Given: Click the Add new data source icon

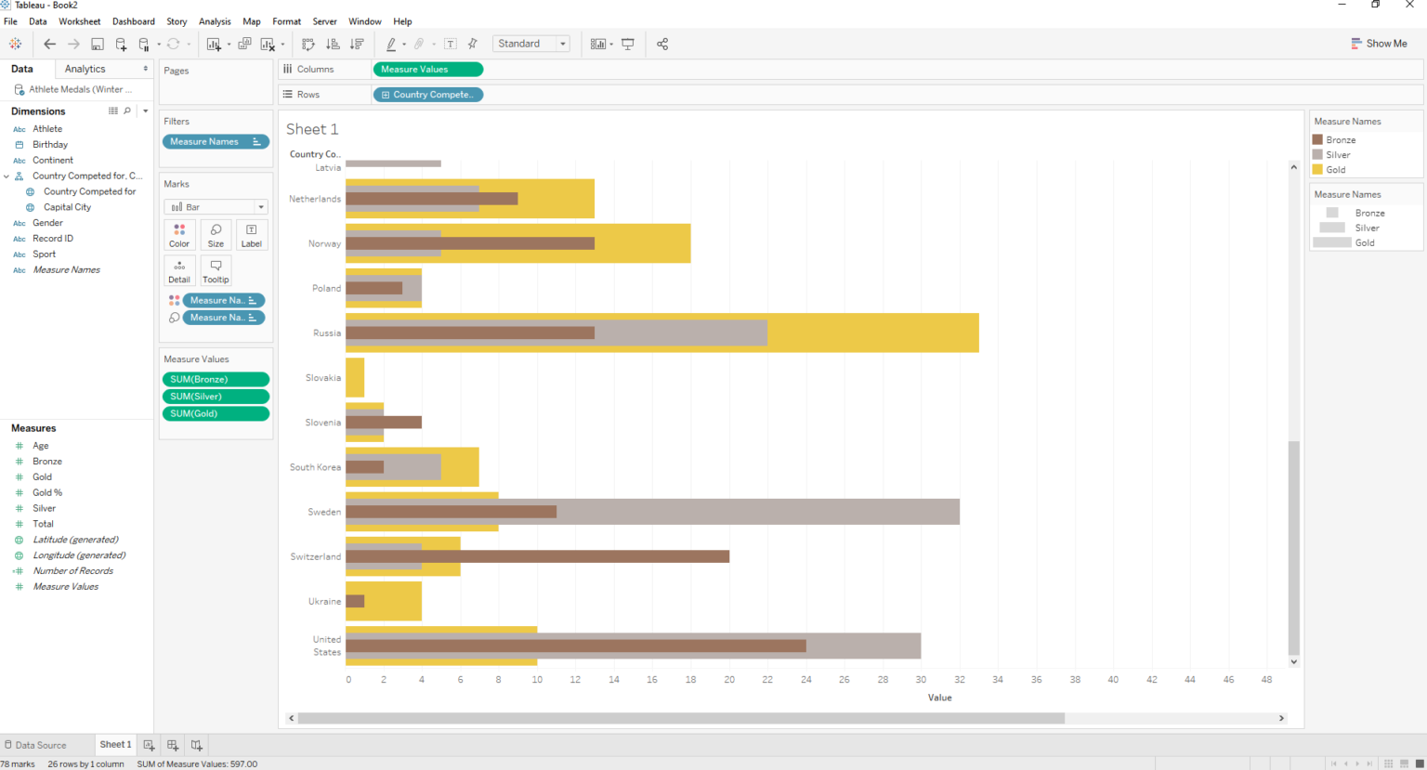Looking at the screenshot, I should [x=121, y=44].
